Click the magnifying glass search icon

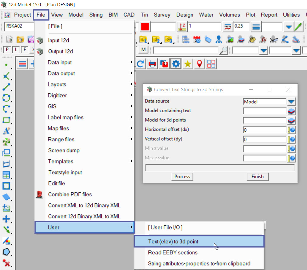(223, 50)
